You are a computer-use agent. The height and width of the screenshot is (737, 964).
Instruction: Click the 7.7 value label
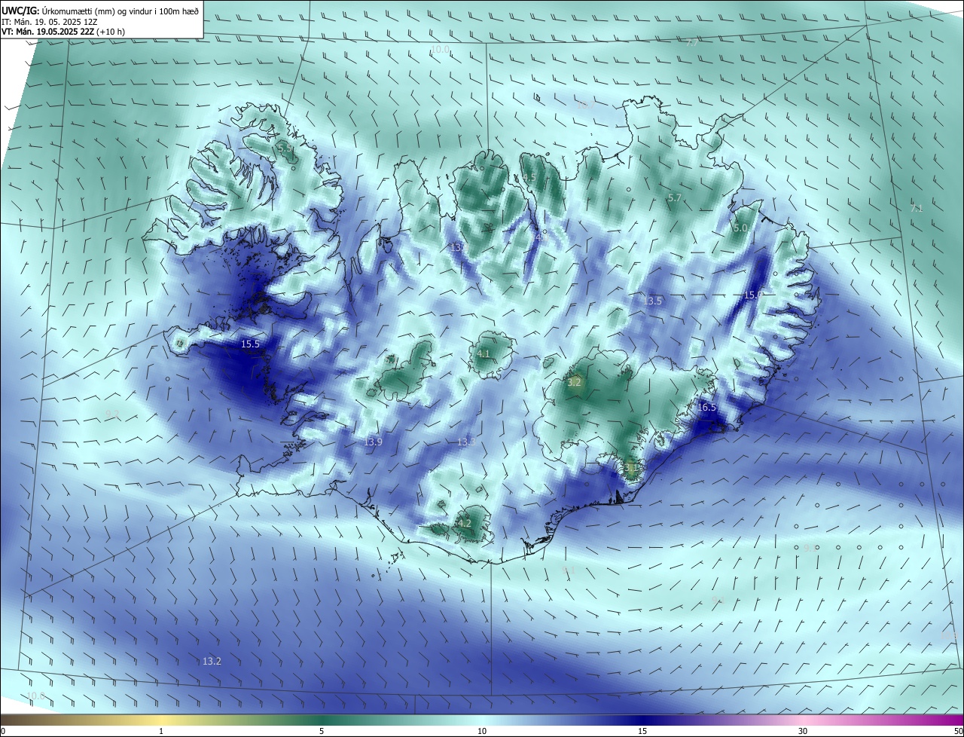click(x=691, y=42)
